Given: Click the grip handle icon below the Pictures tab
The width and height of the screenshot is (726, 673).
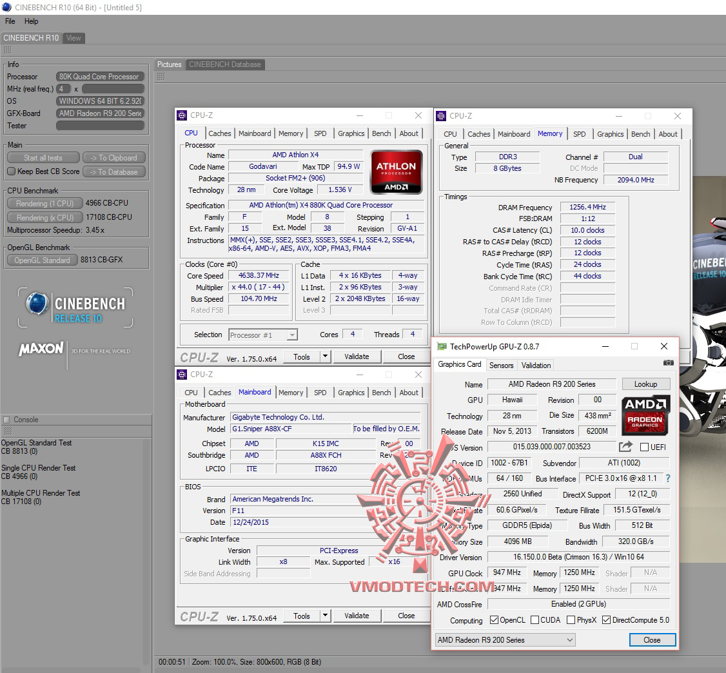Looking at the screenshot, I should (161, 76).
